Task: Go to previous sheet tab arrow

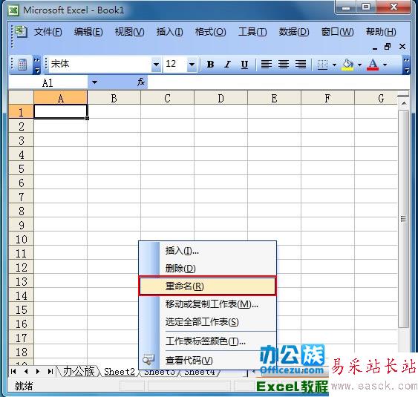Action: click(26, 371)
